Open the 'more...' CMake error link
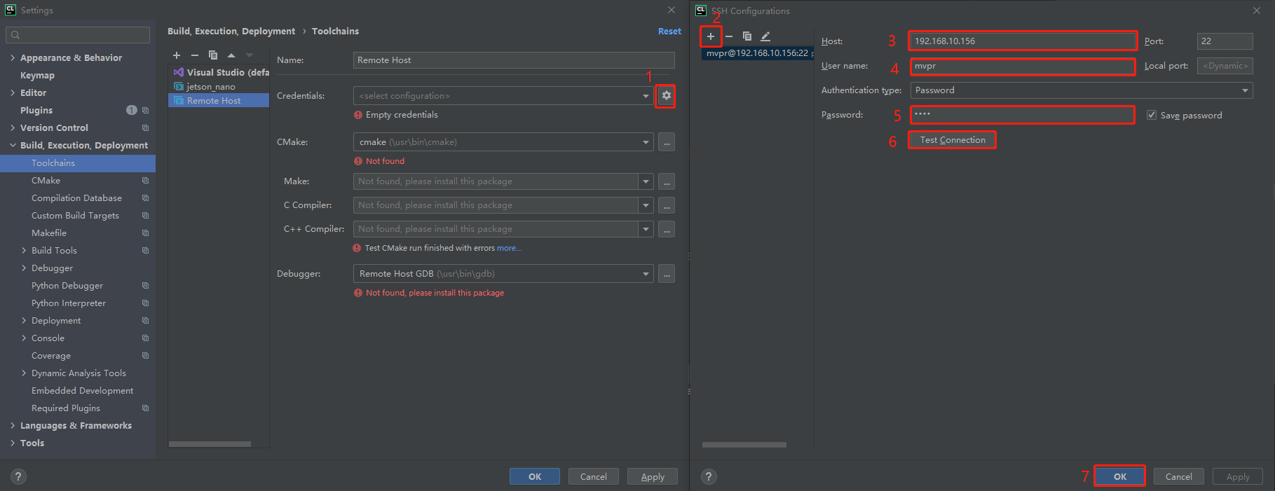The width and height of the screenshot is (1275, 491). coord(509,248)
